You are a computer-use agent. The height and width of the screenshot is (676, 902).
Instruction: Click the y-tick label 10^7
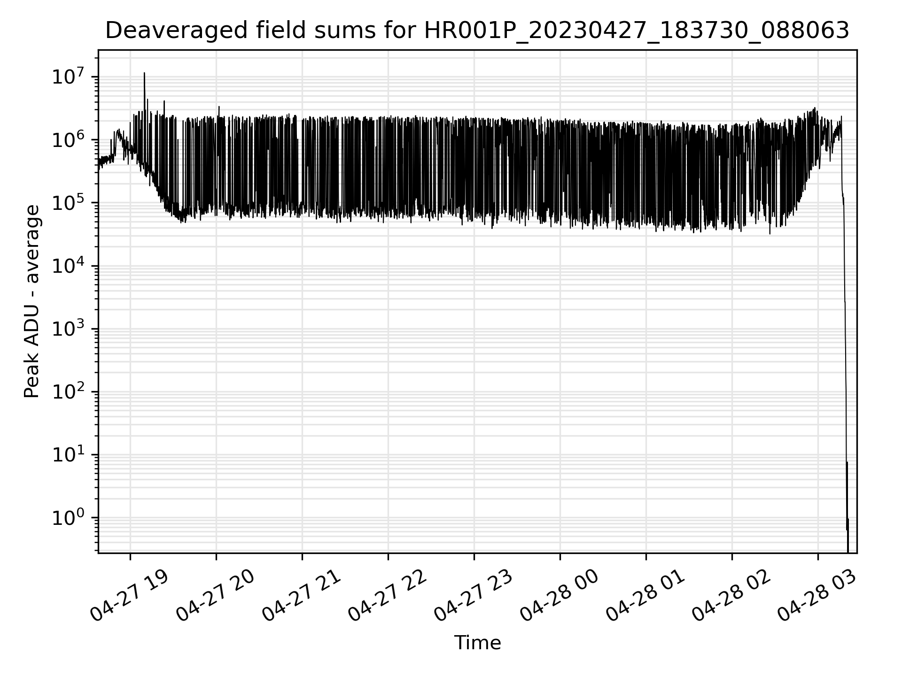69,76
